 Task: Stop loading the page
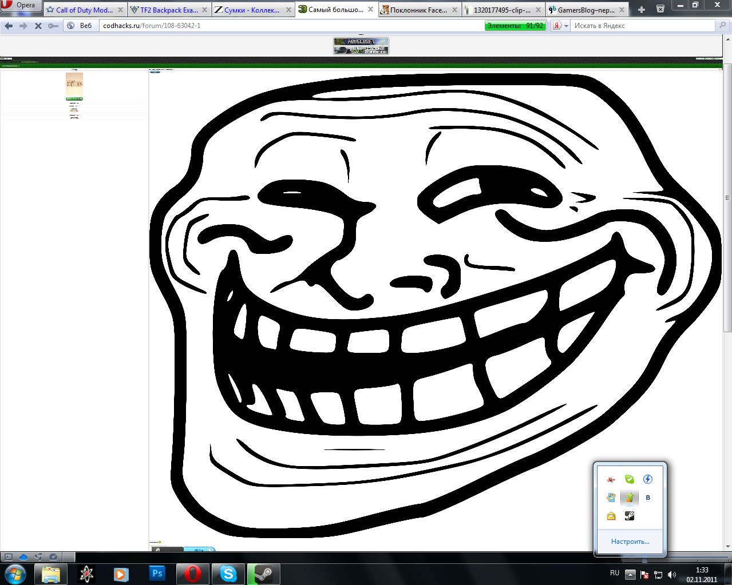pos(38,26)
